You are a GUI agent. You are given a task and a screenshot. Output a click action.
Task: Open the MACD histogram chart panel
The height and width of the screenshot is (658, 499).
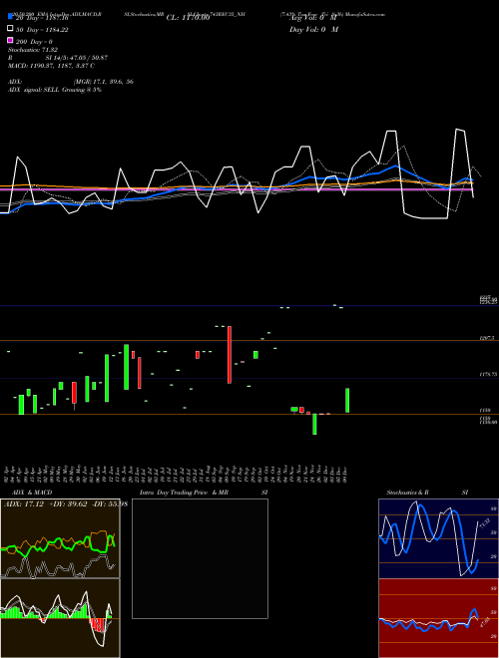pyautogui.click(x=60, y=618)
